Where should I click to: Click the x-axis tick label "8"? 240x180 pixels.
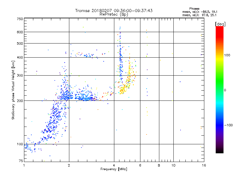[x=159, y=165]
